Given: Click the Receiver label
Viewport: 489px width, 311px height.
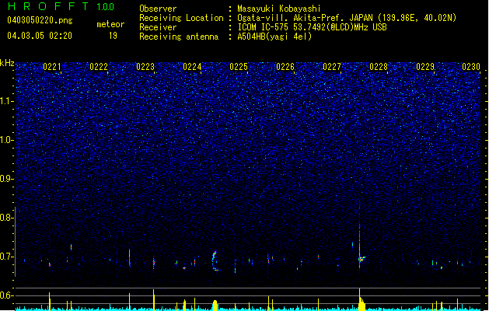Looking at the screenshot, I should click(x=158, y=27).
